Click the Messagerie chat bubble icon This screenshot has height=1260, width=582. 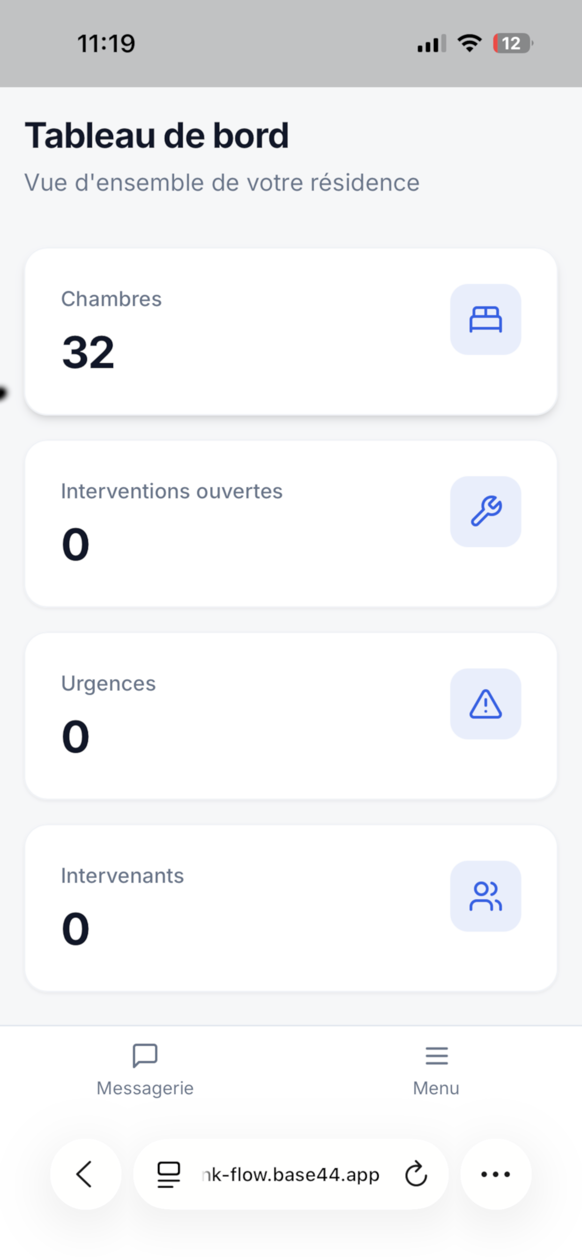[x=145, y=1056]
